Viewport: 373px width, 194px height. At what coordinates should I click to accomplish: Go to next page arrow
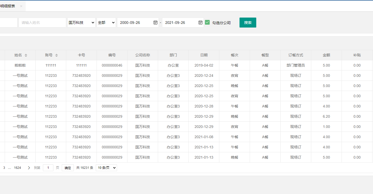[29, 168]
